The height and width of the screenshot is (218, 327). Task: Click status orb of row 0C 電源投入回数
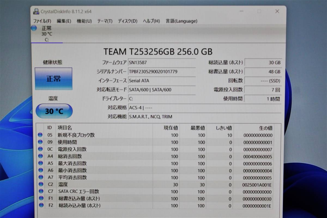(x=40, y=149)
